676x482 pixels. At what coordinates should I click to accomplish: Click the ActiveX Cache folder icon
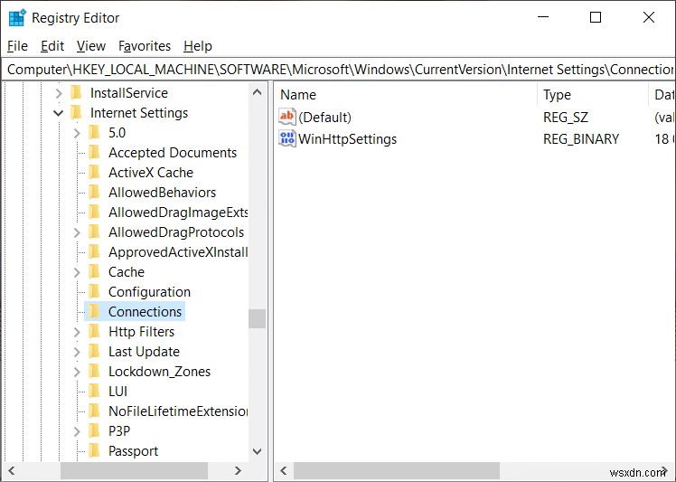pos(94,172)
